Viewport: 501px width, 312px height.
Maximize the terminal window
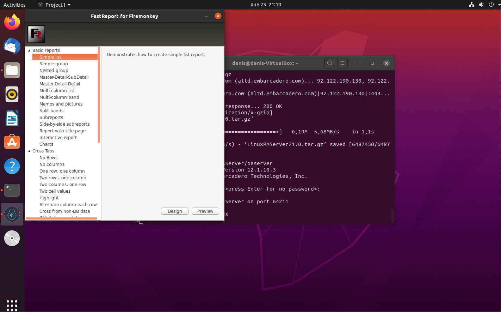372,63
